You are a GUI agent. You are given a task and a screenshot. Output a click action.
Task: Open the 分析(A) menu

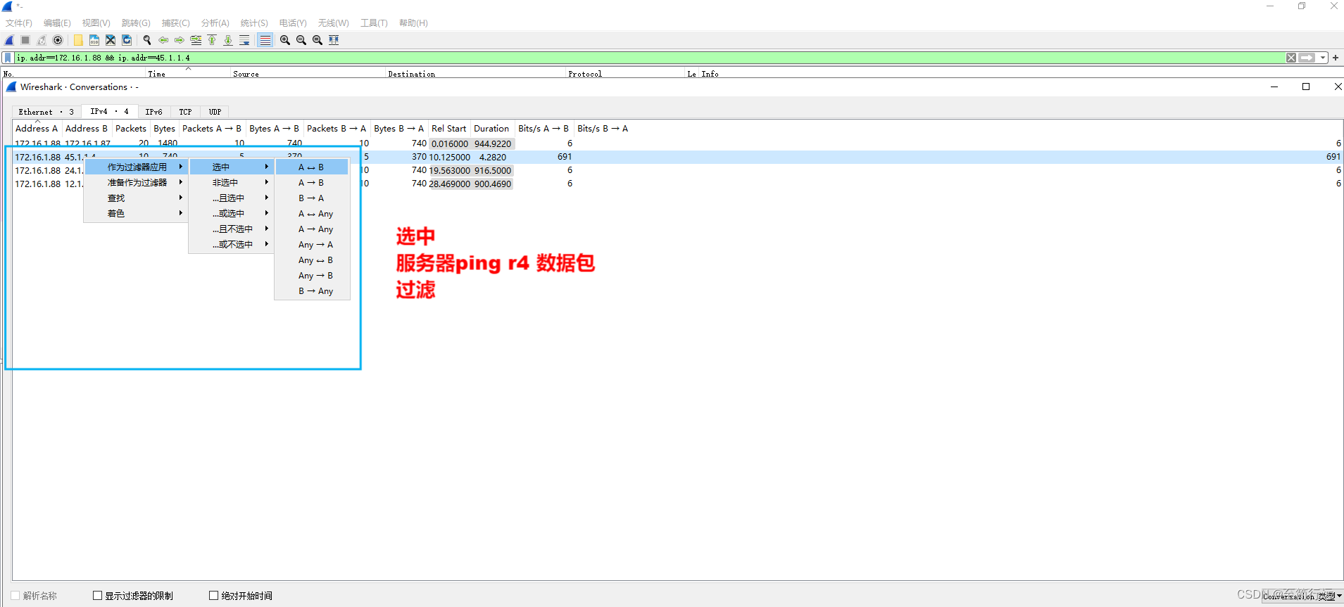(x=215, y=23)
